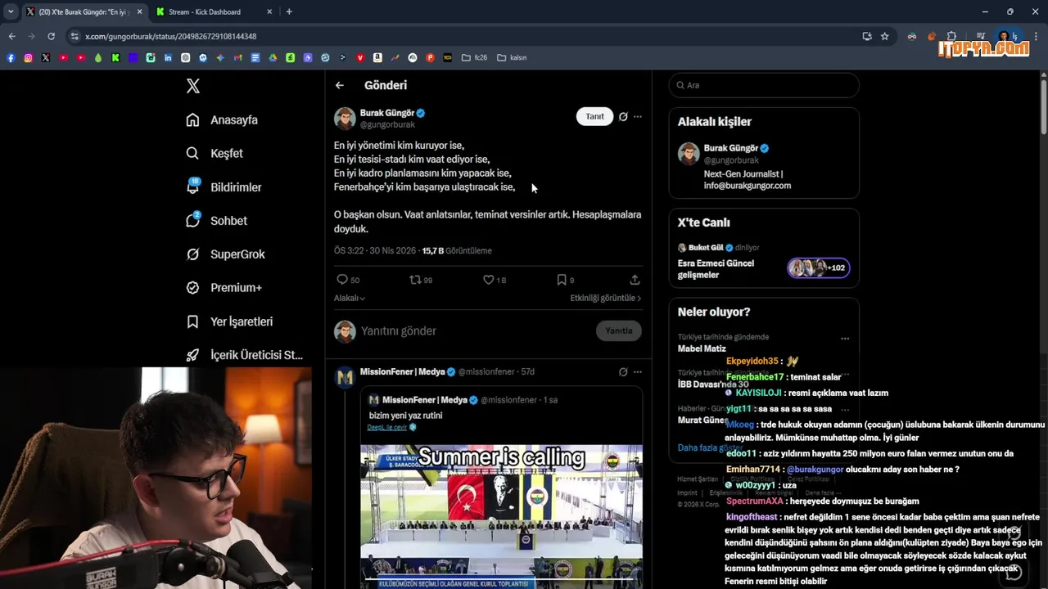Screen dimensions: 1048x589
Task: Open the Extensions puzzle icon
Action: [x=951, y=36]
